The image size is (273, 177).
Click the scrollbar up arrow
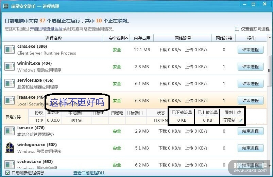click(x=270, y=37)
